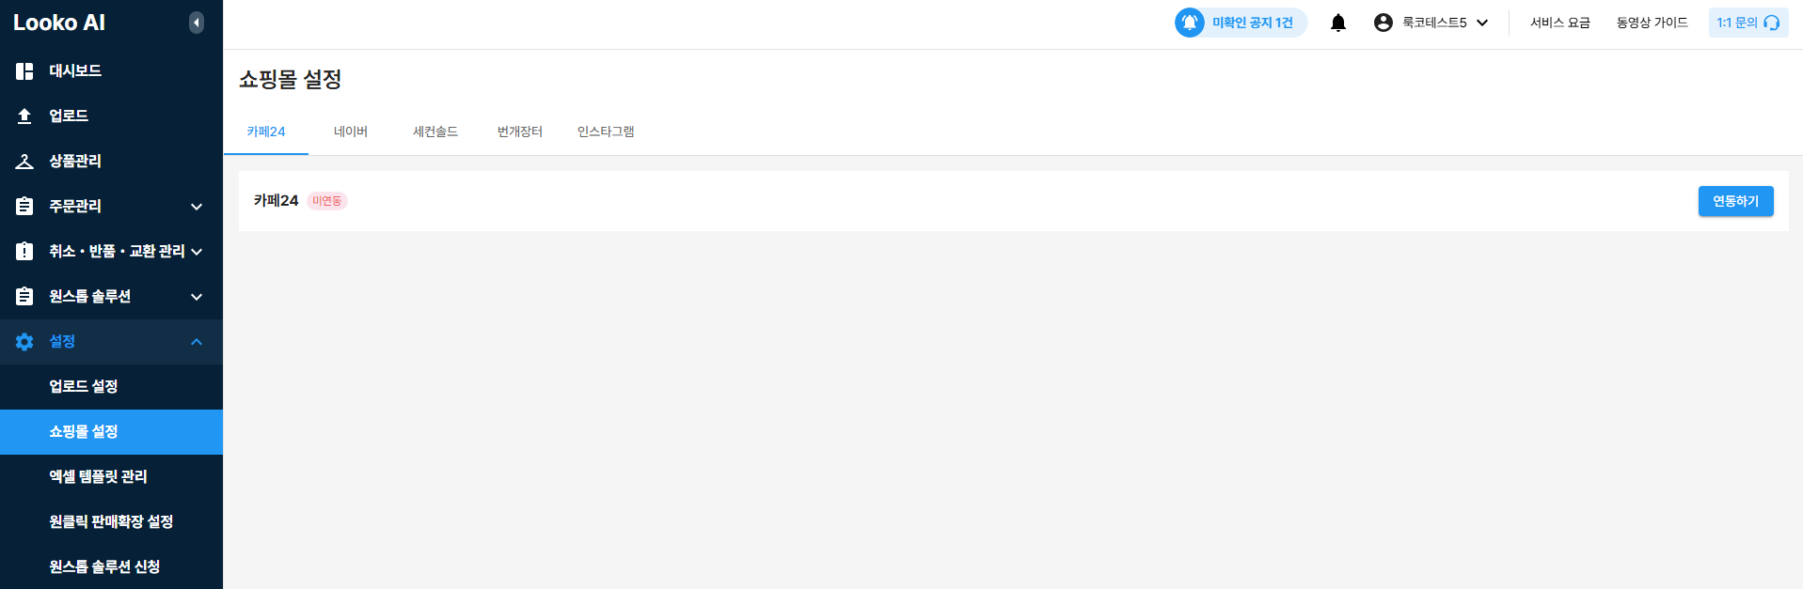This screenshot has height=589, width=1803.
Task: Collapse the sidebar with the arrow toggle
Action: point(196,23)
